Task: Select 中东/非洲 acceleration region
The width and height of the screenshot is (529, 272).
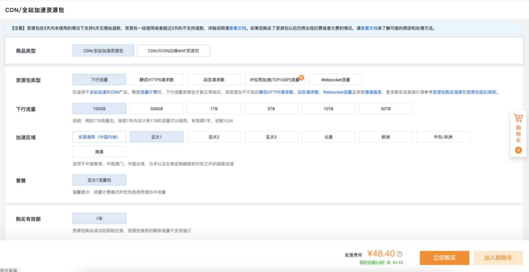Action: click(x=443, y=137)
